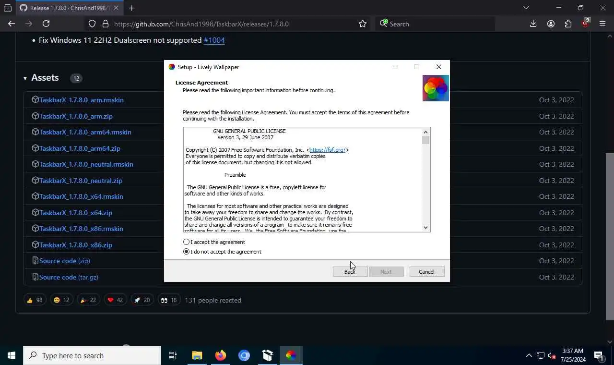Click the tracking protection shield icon
Viewport: 614px width, 365px height.
[x=92, y=24]
